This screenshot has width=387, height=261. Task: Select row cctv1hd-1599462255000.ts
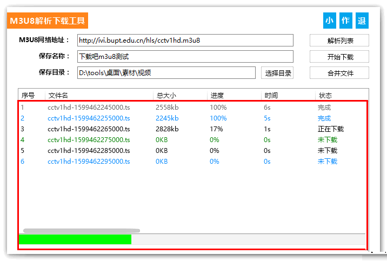(x=192, y=118)
